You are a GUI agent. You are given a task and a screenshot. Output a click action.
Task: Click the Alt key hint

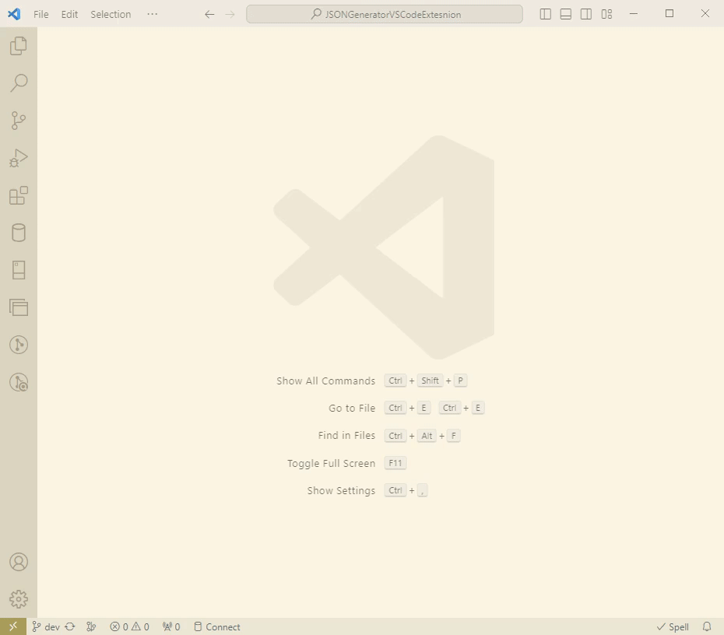pyautogui.click(x=427, y=436)
